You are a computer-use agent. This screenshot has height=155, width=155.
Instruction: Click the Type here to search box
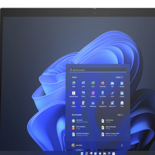(98, 70)
